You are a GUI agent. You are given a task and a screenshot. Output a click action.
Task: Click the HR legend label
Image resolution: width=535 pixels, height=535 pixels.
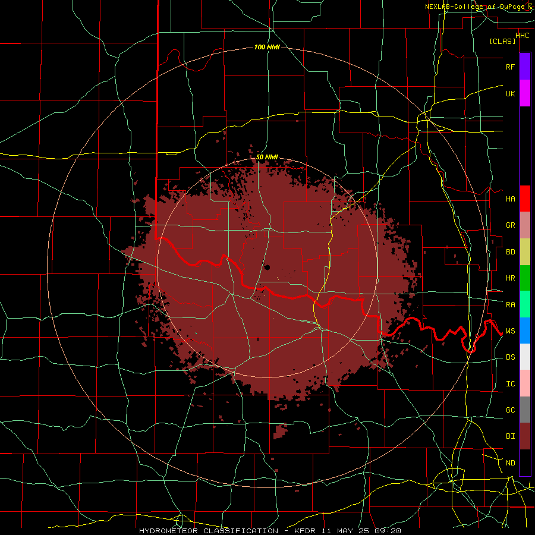click(x=510, y=278)
